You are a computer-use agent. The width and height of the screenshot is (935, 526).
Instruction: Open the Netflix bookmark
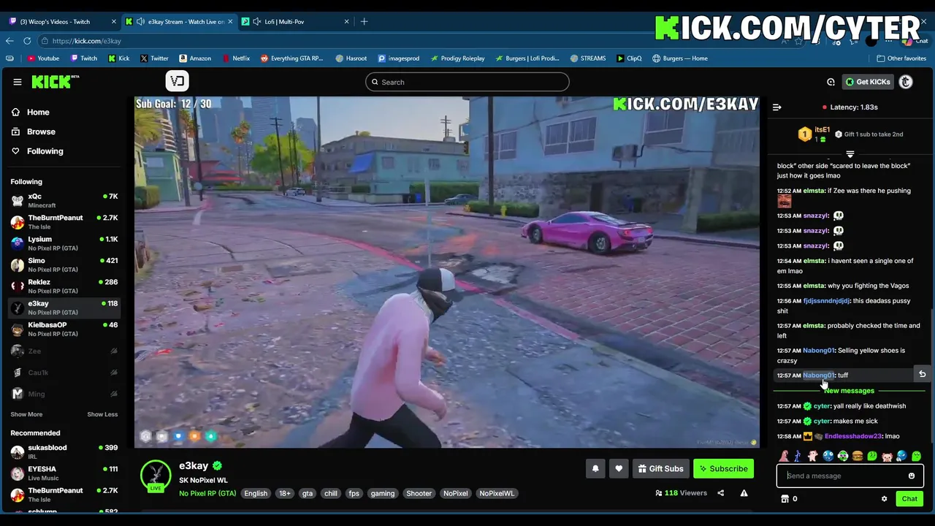(236, 58)
